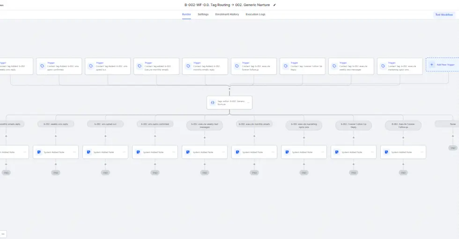The height and width of the screenshot is (239, 459).
Task: Open three-dot menu of note under 'sms opted out'
Action: [124, 152]
